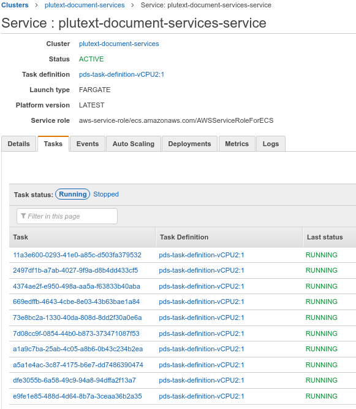Go to the Clusters breadcrumb link
The image size is (356, 409).
15,5
